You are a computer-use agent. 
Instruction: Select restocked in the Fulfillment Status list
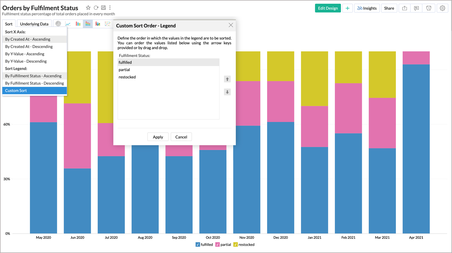(x=127, y=77)
